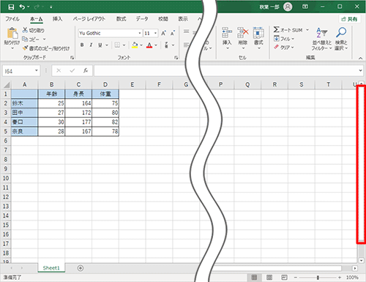Click the AutoSum sigma icon
Image resolution: width=366 pixels, height=282 pixels.
pyautogui.click(x=276, y=30)
